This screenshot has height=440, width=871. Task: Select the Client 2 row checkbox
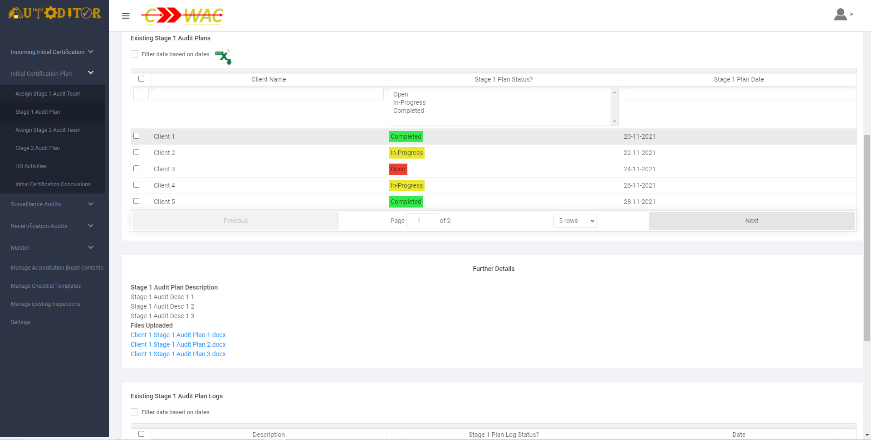coord(136,152)
